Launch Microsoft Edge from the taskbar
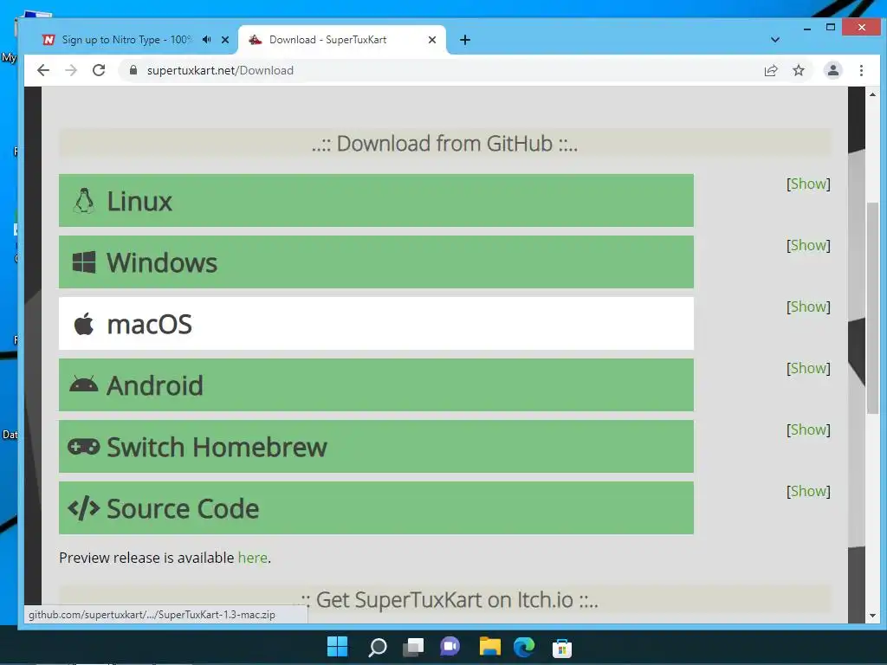 (x=524, y=646)
